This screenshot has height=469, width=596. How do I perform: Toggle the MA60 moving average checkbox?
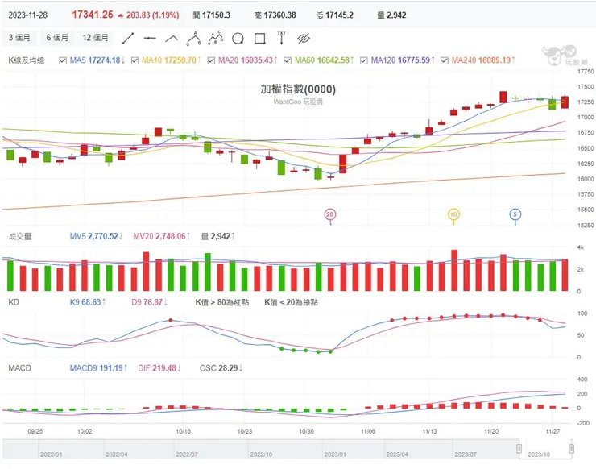(286, 60)
